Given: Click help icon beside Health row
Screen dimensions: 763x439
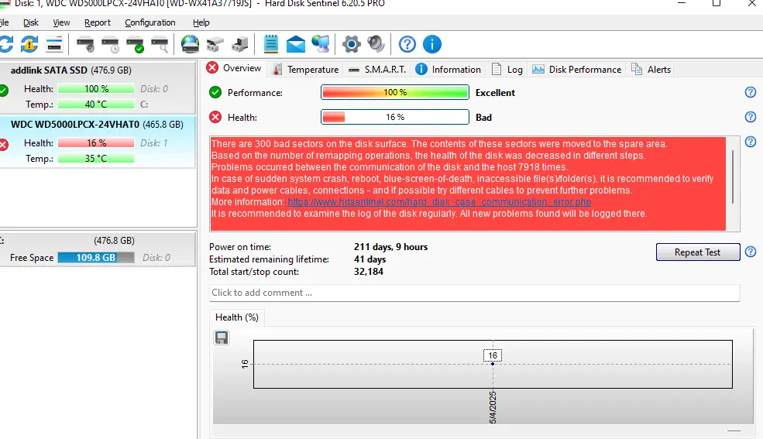Looking at the screenshot, I should click(x=751, y=117).
